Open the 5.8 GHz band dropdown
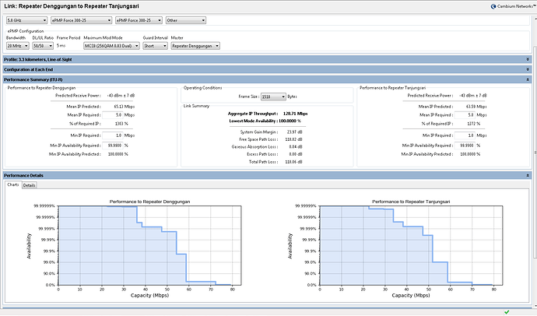Screen dimensions: 537x316 (x=26, y=20)
